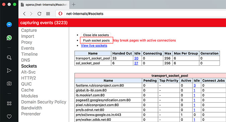Open the Timeline section
This screenshot has width=226, height=122.
(29, 54)
